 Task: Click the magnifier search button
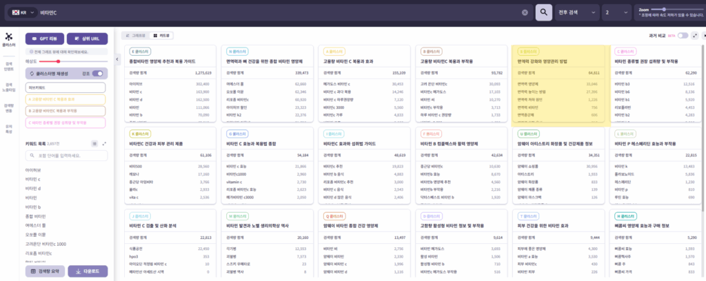544,12
